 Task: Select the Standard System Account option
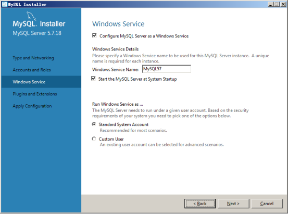click(94, 124)
